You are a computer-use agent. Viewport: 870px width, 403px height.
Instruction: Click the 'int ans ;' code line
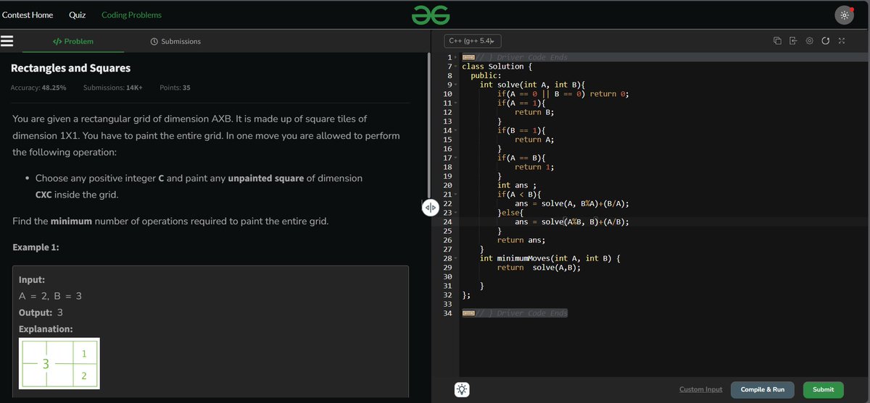tap(516, 185)
